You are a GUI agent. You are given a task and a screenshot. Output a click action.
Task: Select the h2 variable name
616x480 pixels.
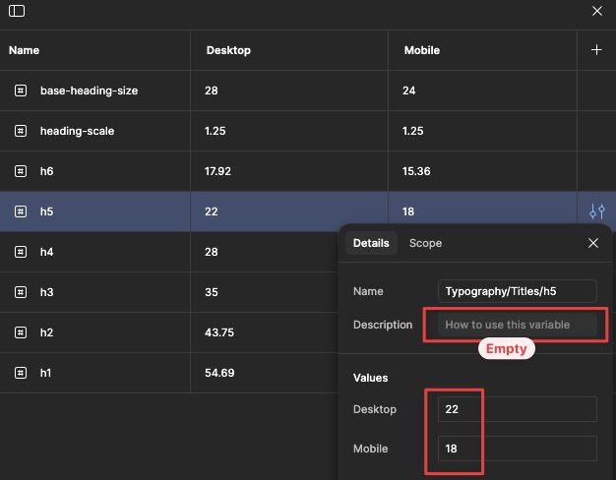click(x=47, y=332)
